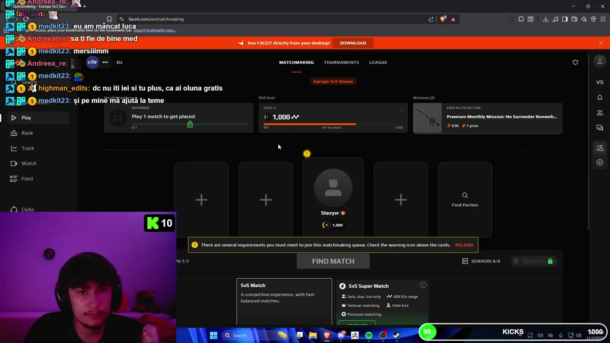Open Watch in the sidebar
Screen dimensions: 610x343
tap(29, 163)
